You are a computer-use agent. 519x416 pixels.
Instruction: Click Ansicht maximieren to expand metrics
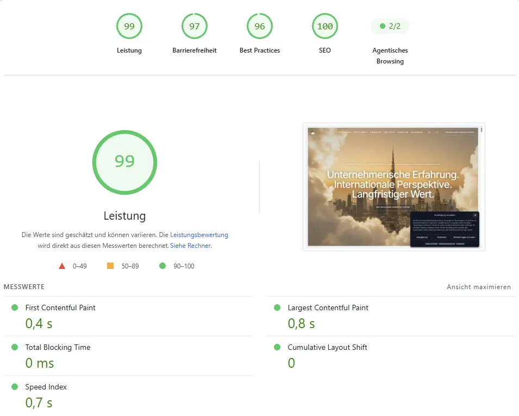pyautogui.click(x=479, y=287)
